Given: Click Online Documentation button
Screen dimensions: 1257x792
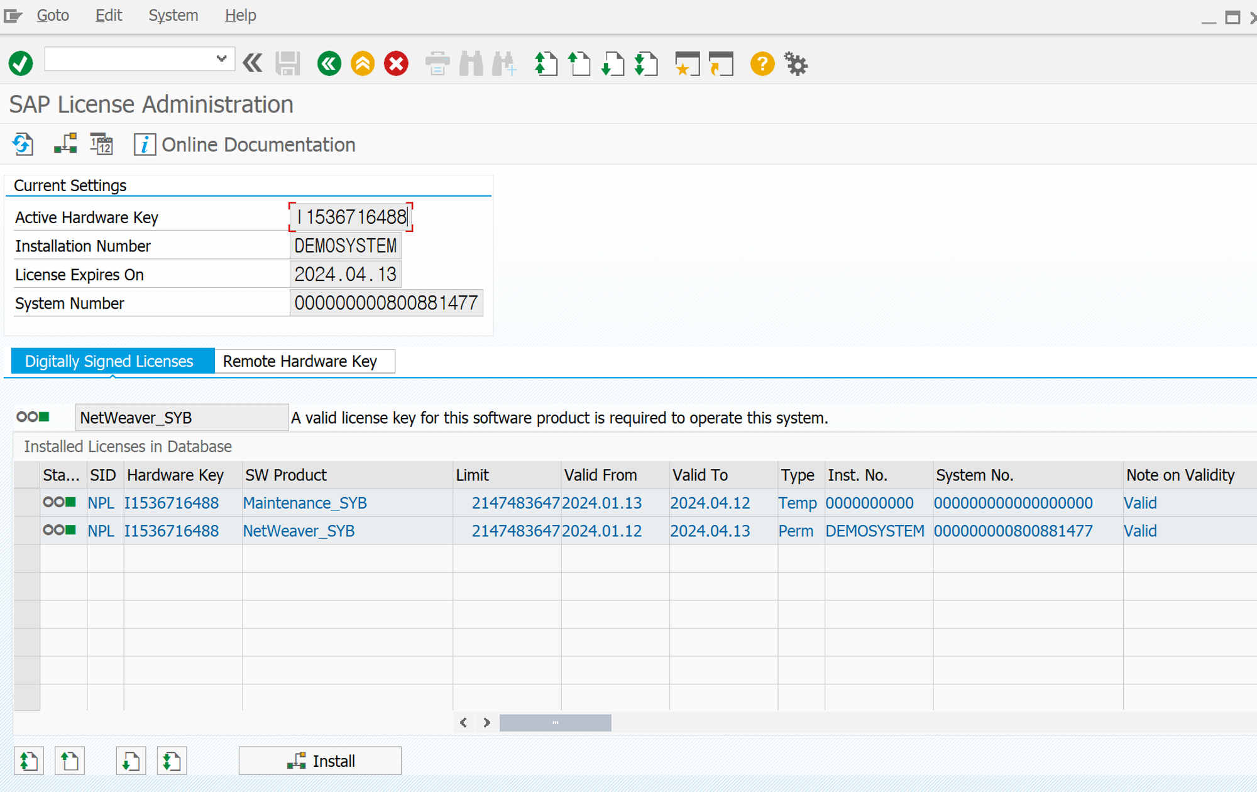Looking at the screenshot, I should pyautogui.click(x=244, y=145).
